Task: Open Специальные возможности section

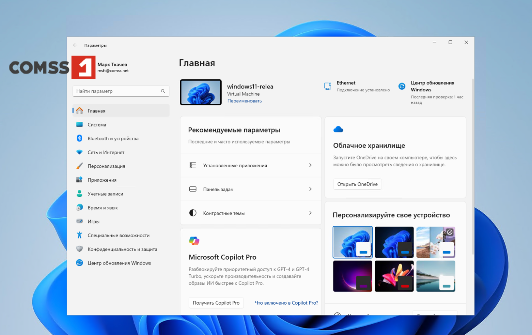Action: click(121, 235)
